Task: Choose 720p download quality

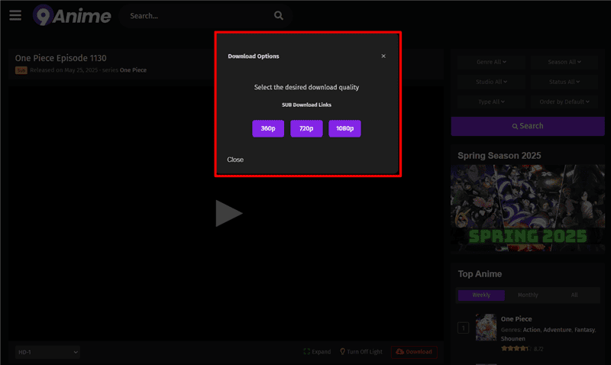Action: coord(306,128)
